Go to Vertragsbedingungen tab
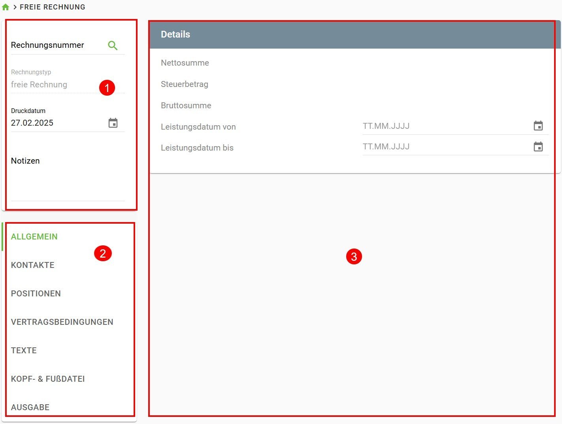This screenshot has height=424, width=562. tap(62, 322)
